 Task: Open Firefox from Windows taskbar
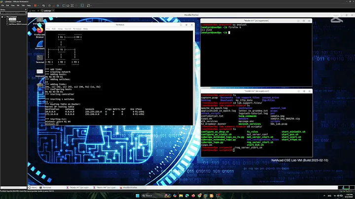(193, 196)
